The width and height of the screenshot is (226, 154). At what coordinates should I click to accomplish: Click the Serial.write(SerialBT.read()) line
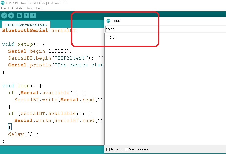tap(58, 120)
